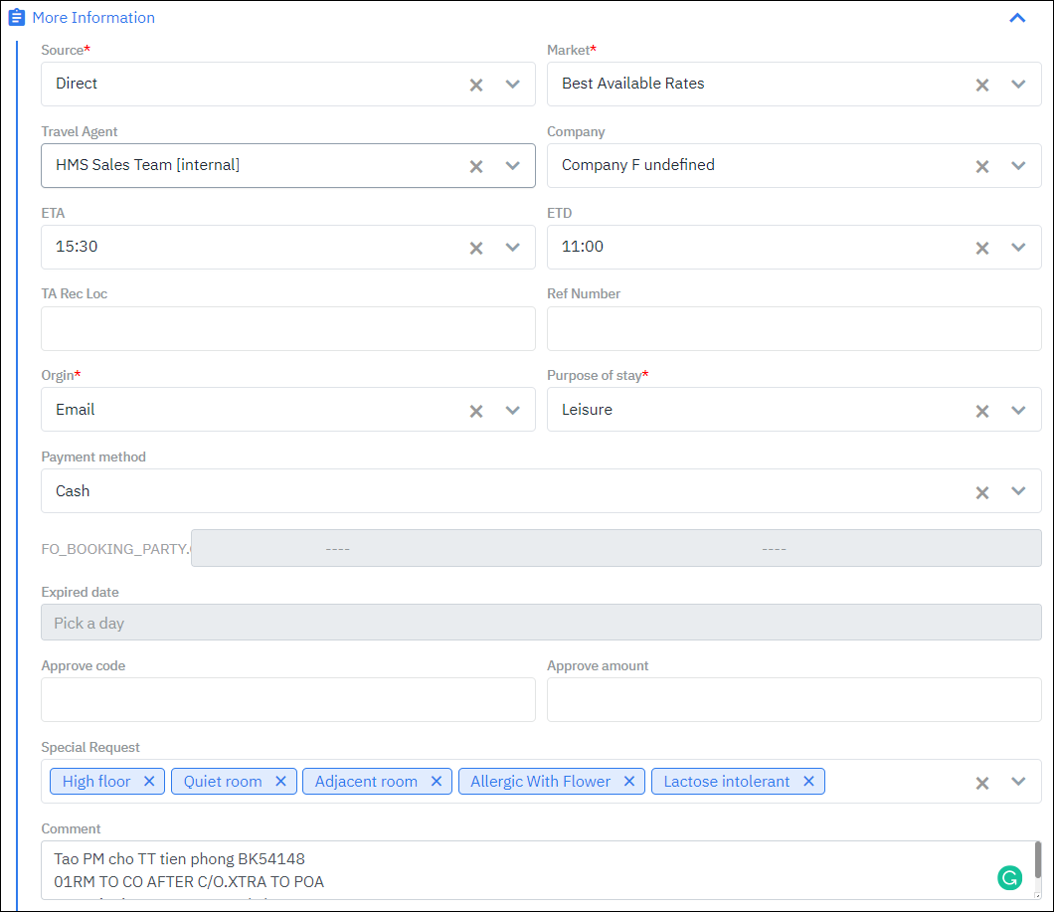Screen dimensions: 1054x912
Task: Clear the Travel Agent selection
Action: 476,166
